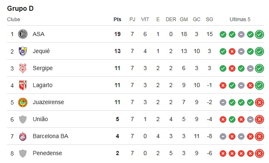The width and height of the screenshot is (269, 163).
Task: Click the Barcelona BA club badge
Action: [x=23, y=136]
